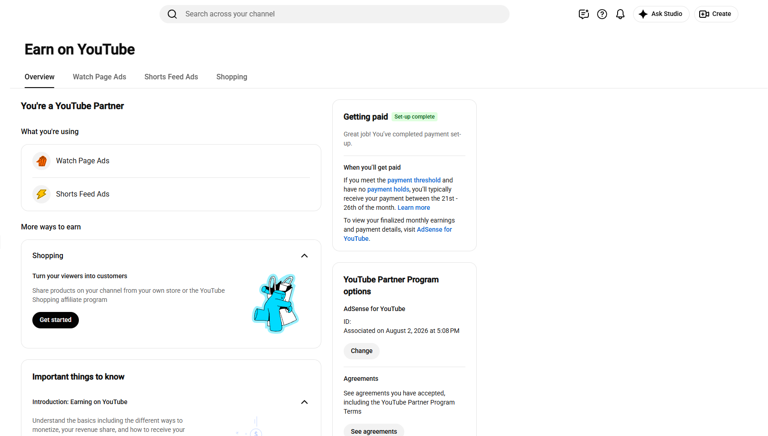Click the Watch Page Ads orange icon

41,161
